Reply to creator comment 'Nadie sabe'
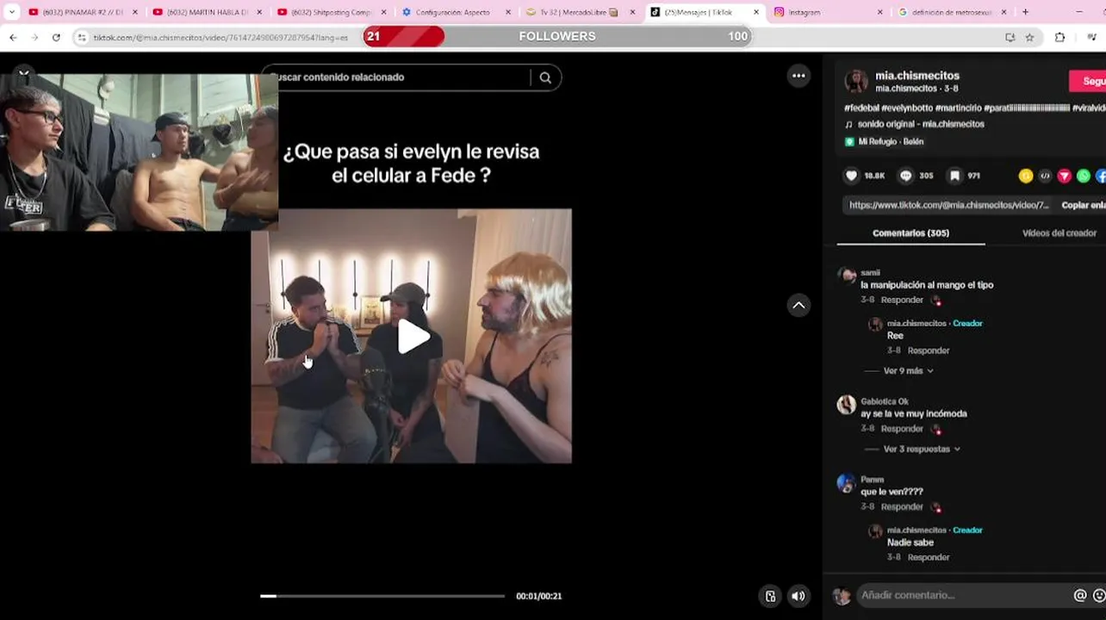Screen dimensions: 1106x620 (x=929, y=558)
